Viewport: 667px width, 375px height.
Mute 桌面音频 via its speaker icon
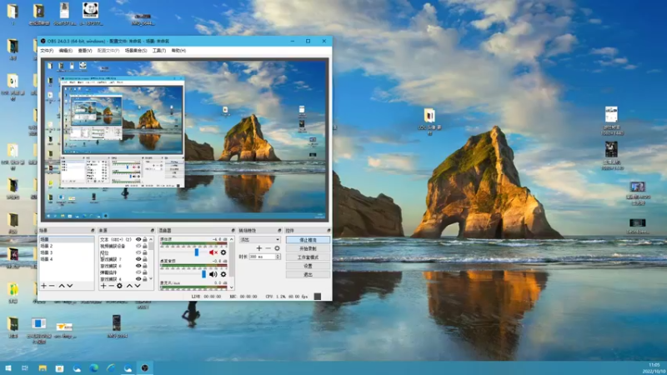(x=213, y=274)
